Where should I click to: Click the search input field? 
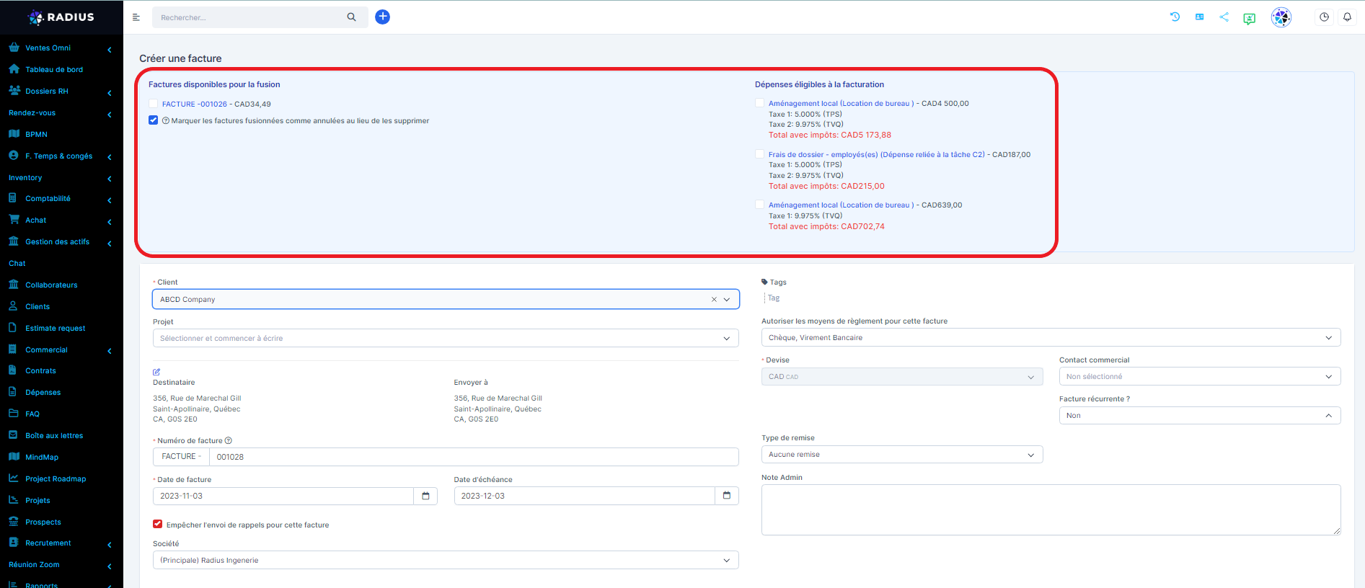click(249, 17)
